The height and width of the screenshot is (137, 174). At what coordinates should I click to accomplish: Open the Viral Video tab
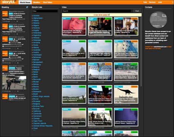(47, 2)
